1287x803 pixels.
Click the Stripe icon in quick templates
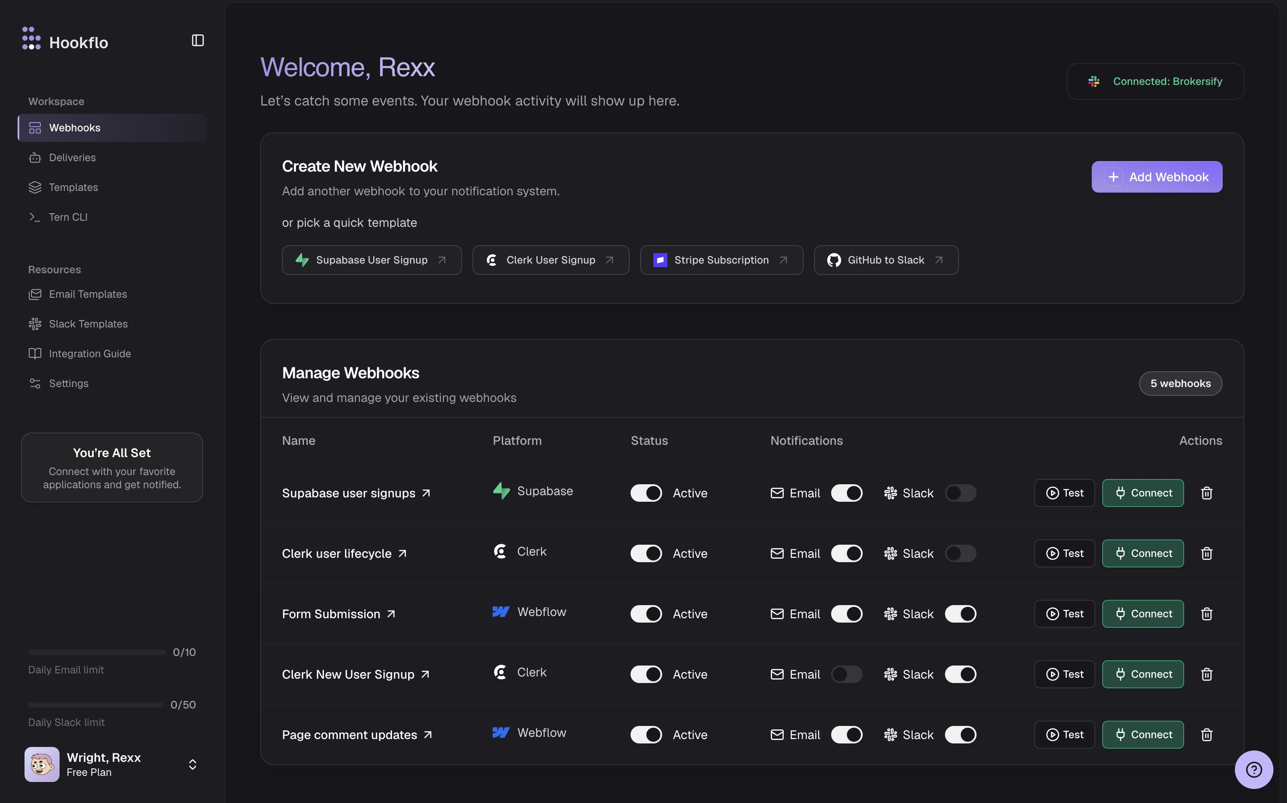[659, 260]
